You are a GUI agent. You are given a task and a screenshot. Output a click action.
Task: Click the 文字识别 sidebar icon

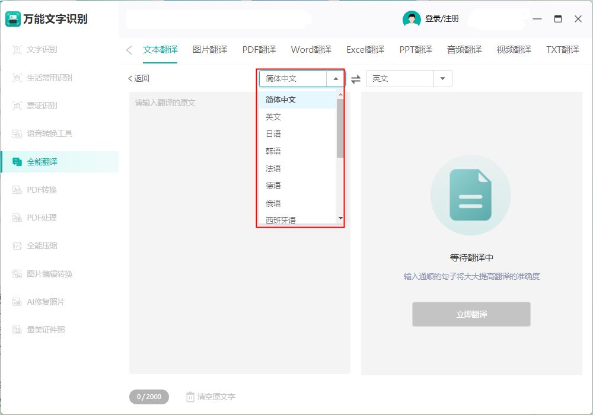click(17, 50)
